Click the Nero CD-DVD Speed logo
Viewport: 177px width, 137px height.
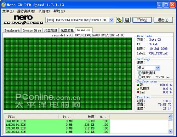pyautogui.click(x=23, y=19)
